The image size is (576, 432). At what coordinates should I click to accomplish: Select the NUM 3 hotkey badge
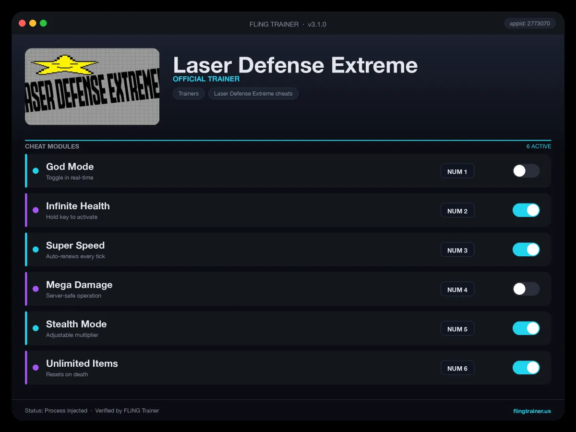pyautogui.click(x=457, y=250)
